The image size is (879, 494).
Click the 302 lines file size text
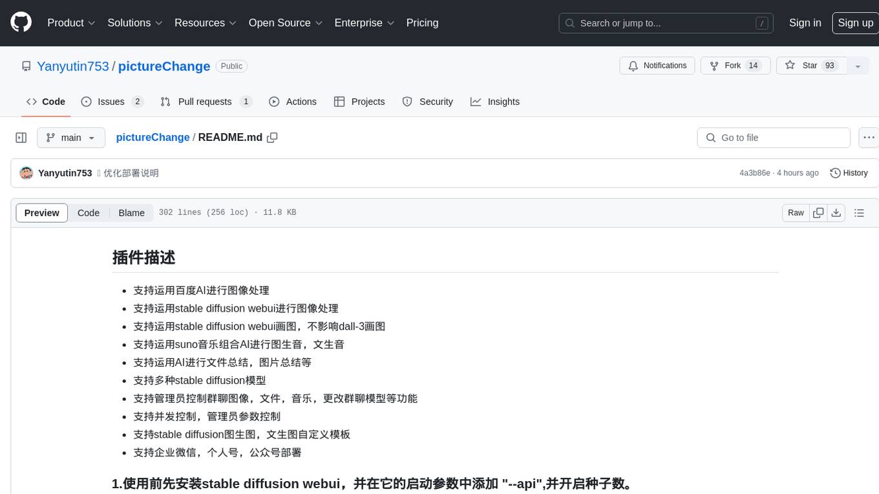tap(228, 213)
